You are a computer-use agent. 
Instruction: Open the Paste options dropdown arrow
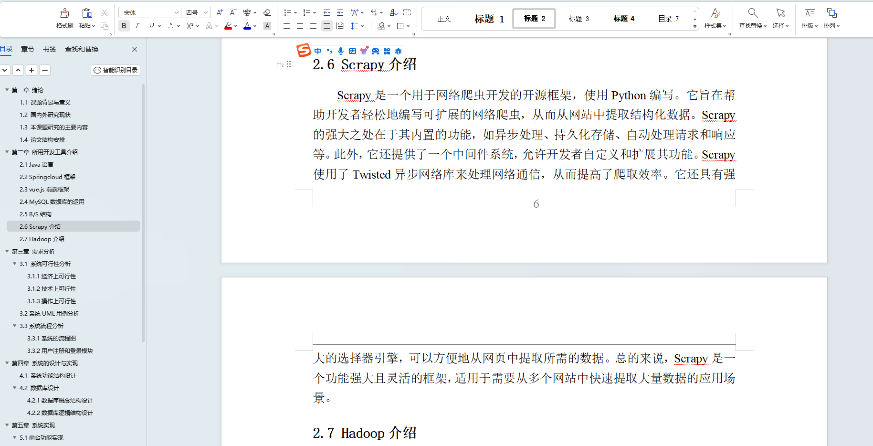pos(94,26)
